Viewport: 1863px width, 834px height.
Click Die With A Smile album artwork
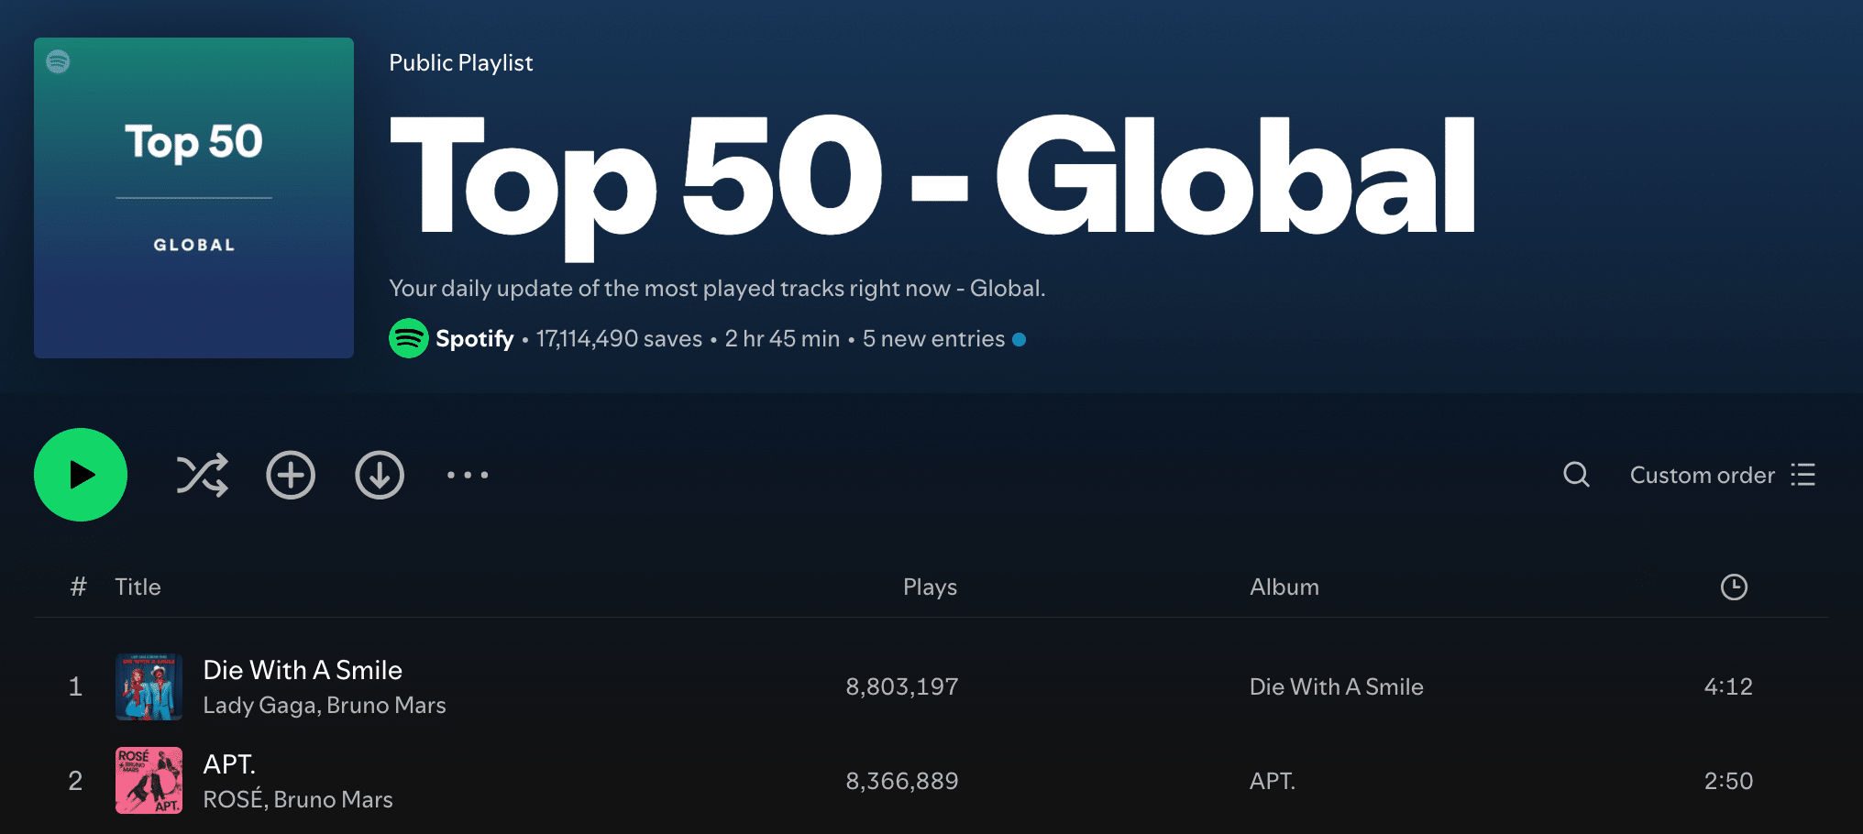[x=149, y=686]
